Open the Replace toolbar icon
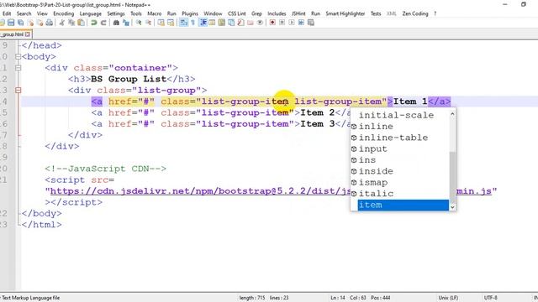The height and width of the screenshot is (302, 538). point(126,23)
